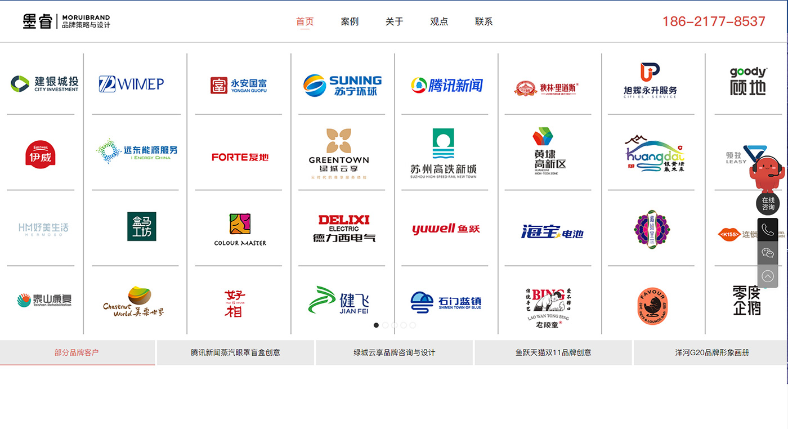Open the 联系 navigation item
Image resolution: width=788 pixels, height=429 pixels.
[483, 21]
